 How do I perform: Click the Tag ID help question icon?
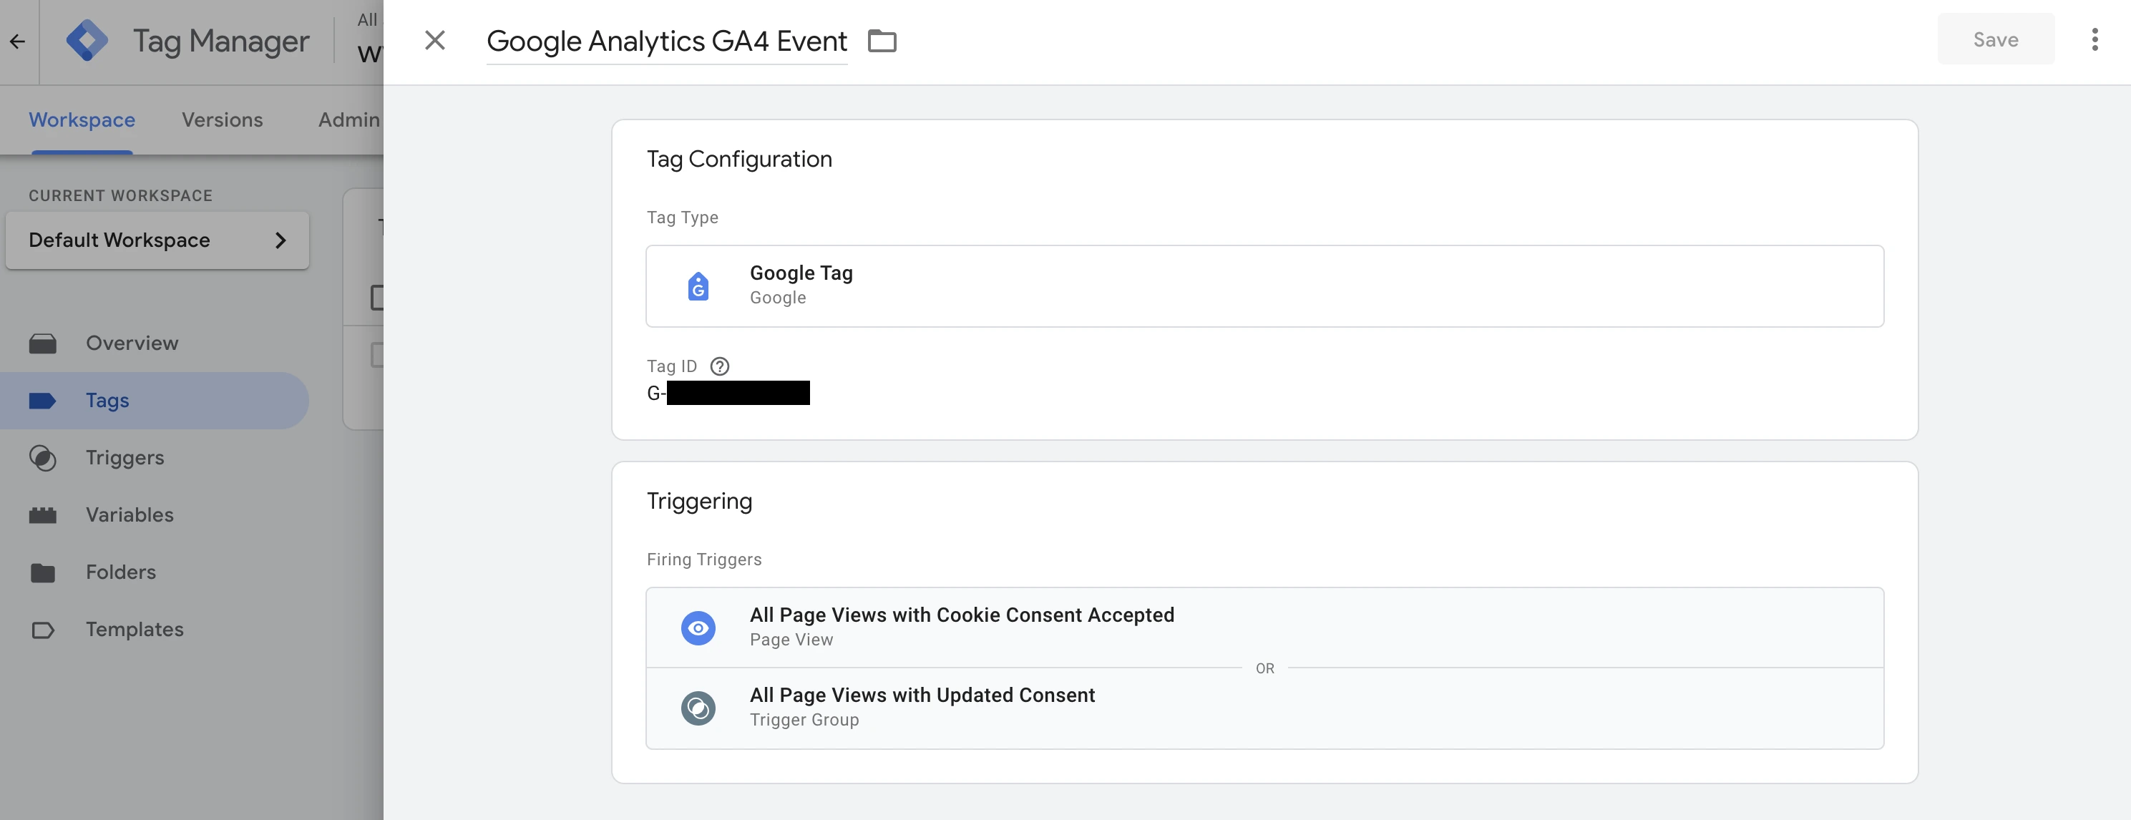coord(720,366)
